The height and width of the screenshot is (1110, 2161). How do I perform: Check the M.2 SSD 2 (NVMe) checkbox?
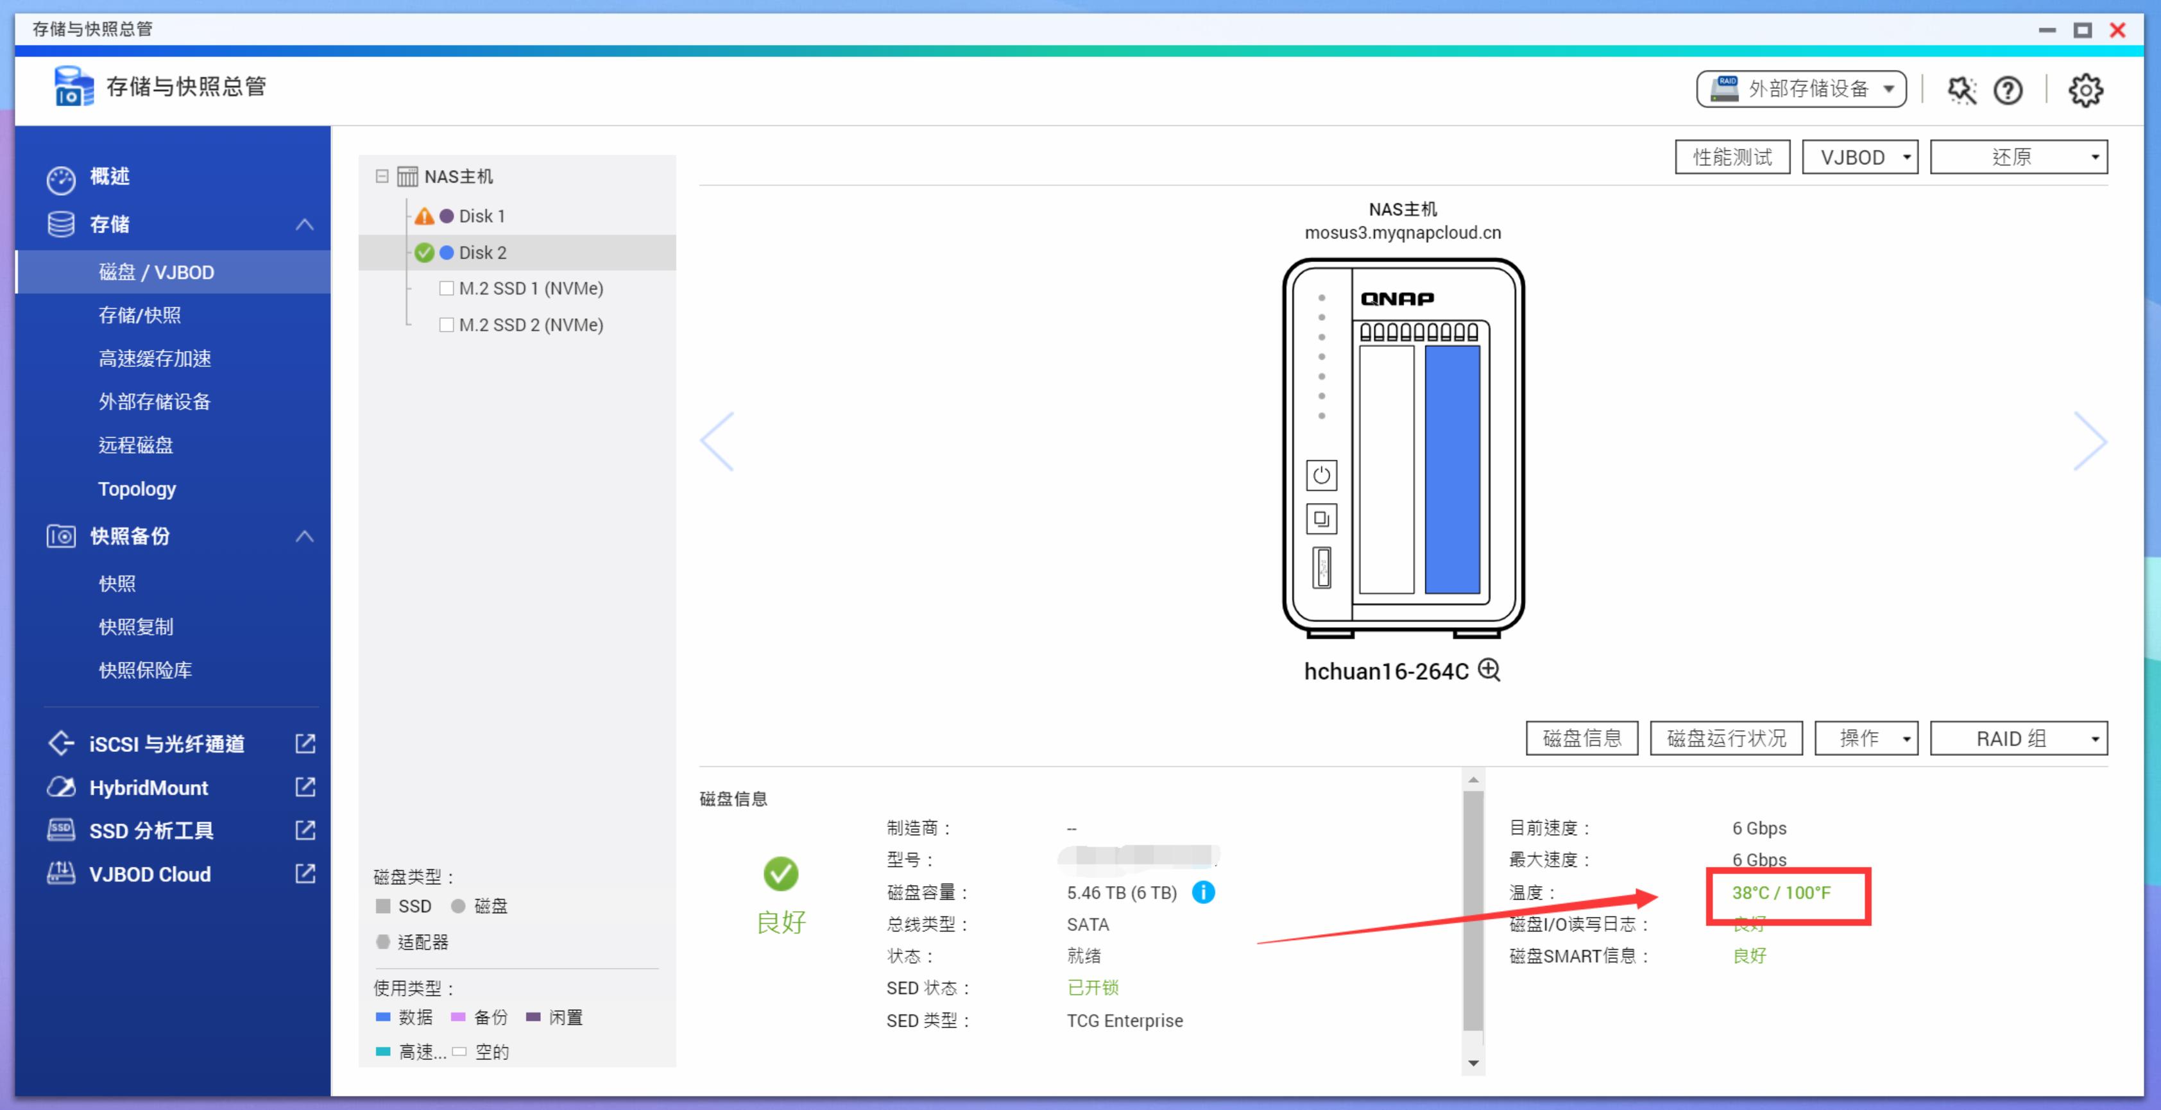pos(447,325)
